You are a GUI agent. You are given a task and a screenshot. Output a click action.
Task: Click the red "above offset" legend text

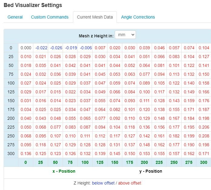(x=130, y=183)
